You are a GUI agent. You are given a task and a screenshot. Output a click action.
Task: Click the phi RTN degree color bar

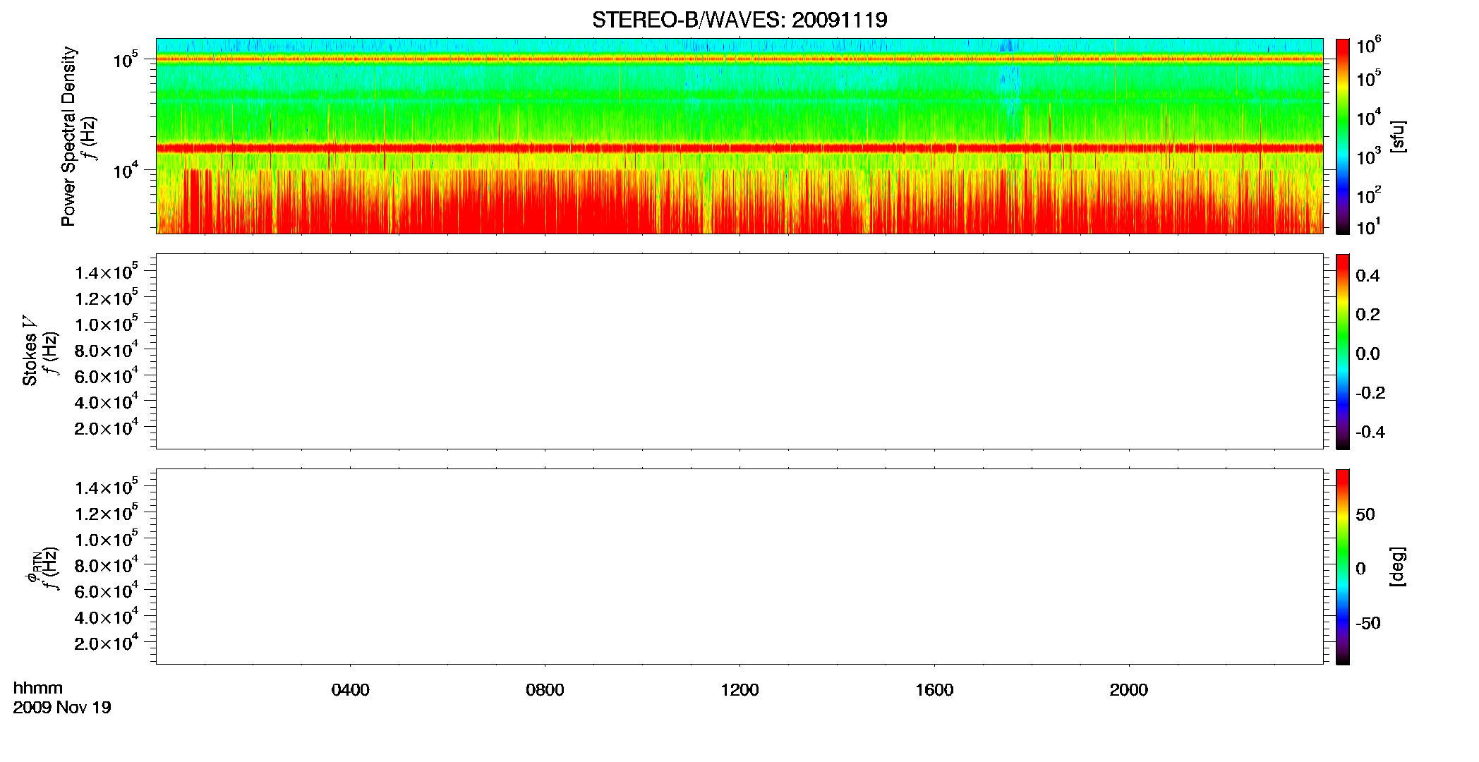tap(1343, 567)
